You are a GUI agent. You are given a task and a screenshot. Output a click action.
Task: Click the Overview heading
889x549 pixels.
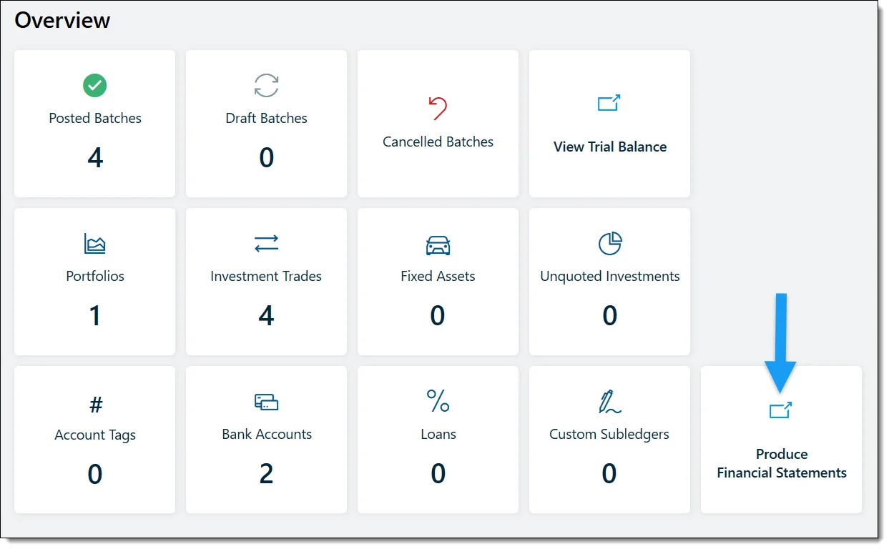pyautogui.click(x=62, y=20)
